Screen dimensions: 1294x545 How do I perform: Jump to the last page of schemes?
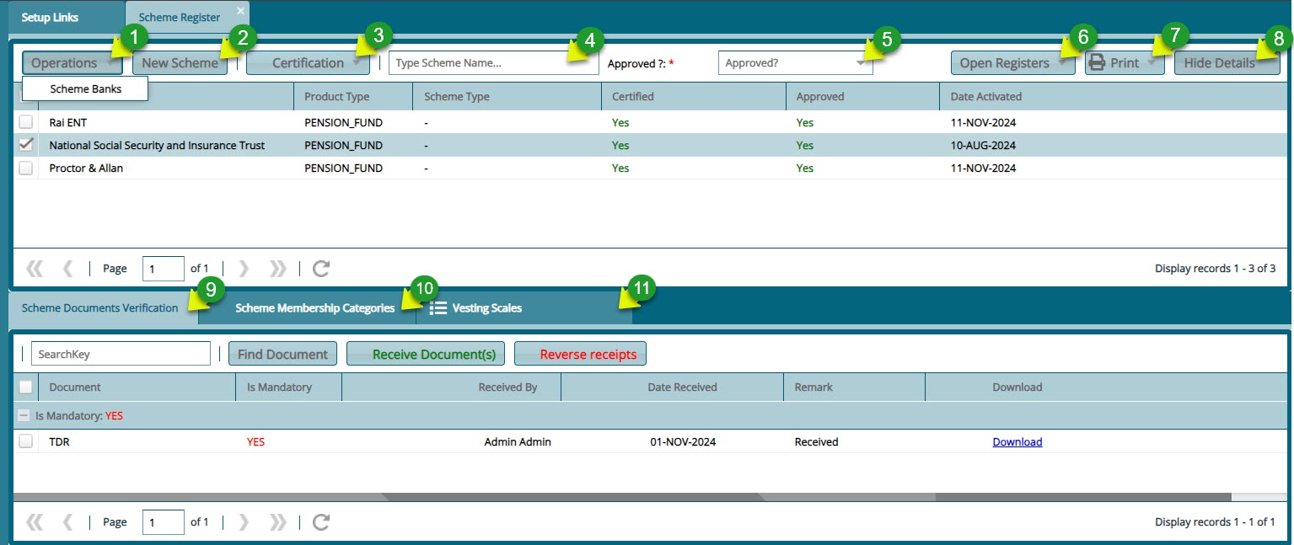coord(278,268)
